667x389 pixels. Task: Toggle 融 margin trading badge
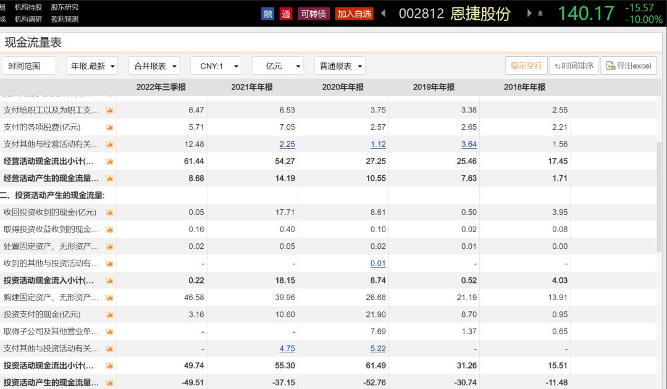(x=267, y=14)
